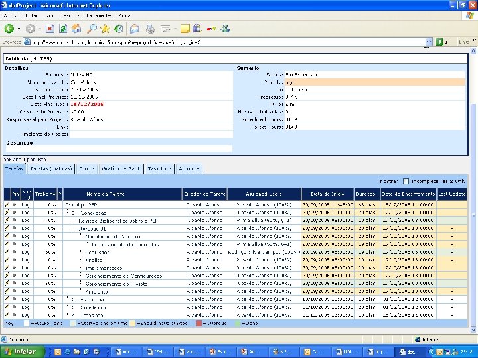Go to the Home page icon
The width and height of the screenshot is (478, 358).
pyautogui.click(x=76, y=29)
